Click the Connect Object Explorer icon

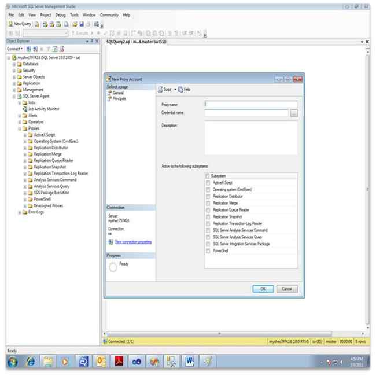coord(29,49)
